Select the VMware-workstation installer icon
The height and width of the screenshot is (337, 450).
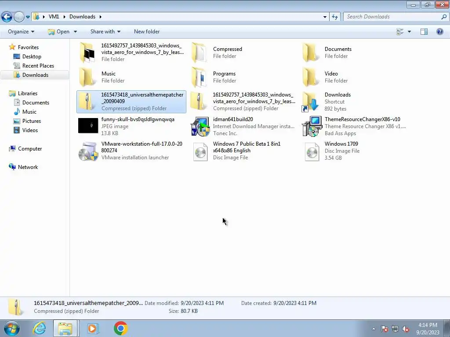88,151
